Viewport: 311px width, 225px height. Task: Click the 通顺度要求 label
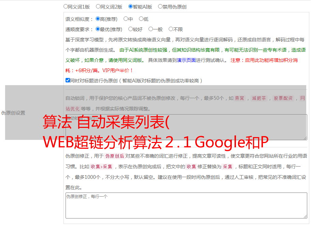point(79,29)
